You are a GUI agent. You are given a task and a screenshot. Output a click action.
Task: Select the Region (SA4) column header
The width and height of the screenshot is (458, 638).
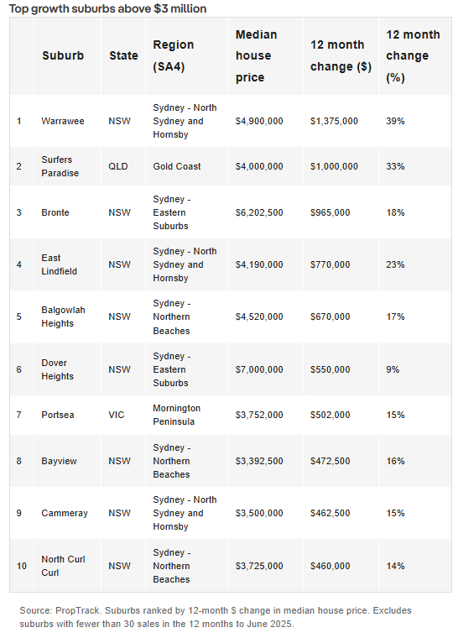coord(174,55)
